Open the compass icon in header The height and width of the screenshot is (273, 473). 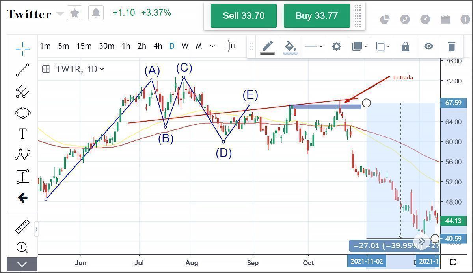click(x=405, y=19)
